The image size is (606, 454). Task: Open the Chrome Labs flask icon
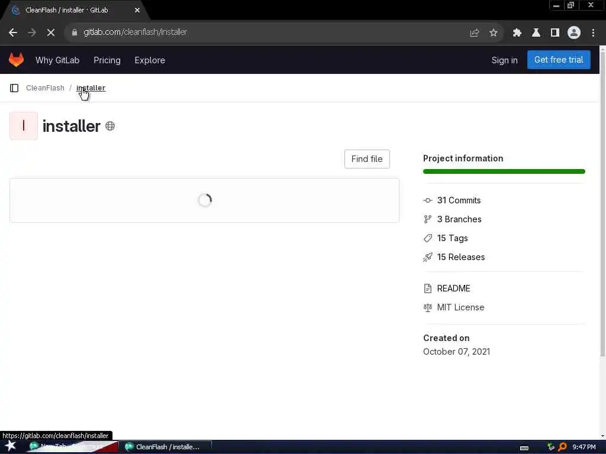pyautogui.click(x=536, y=33)
